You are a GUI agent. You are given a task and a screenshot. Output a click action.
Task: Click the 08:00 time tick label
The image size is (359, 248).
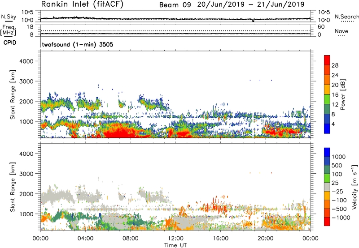pos(131,239)
